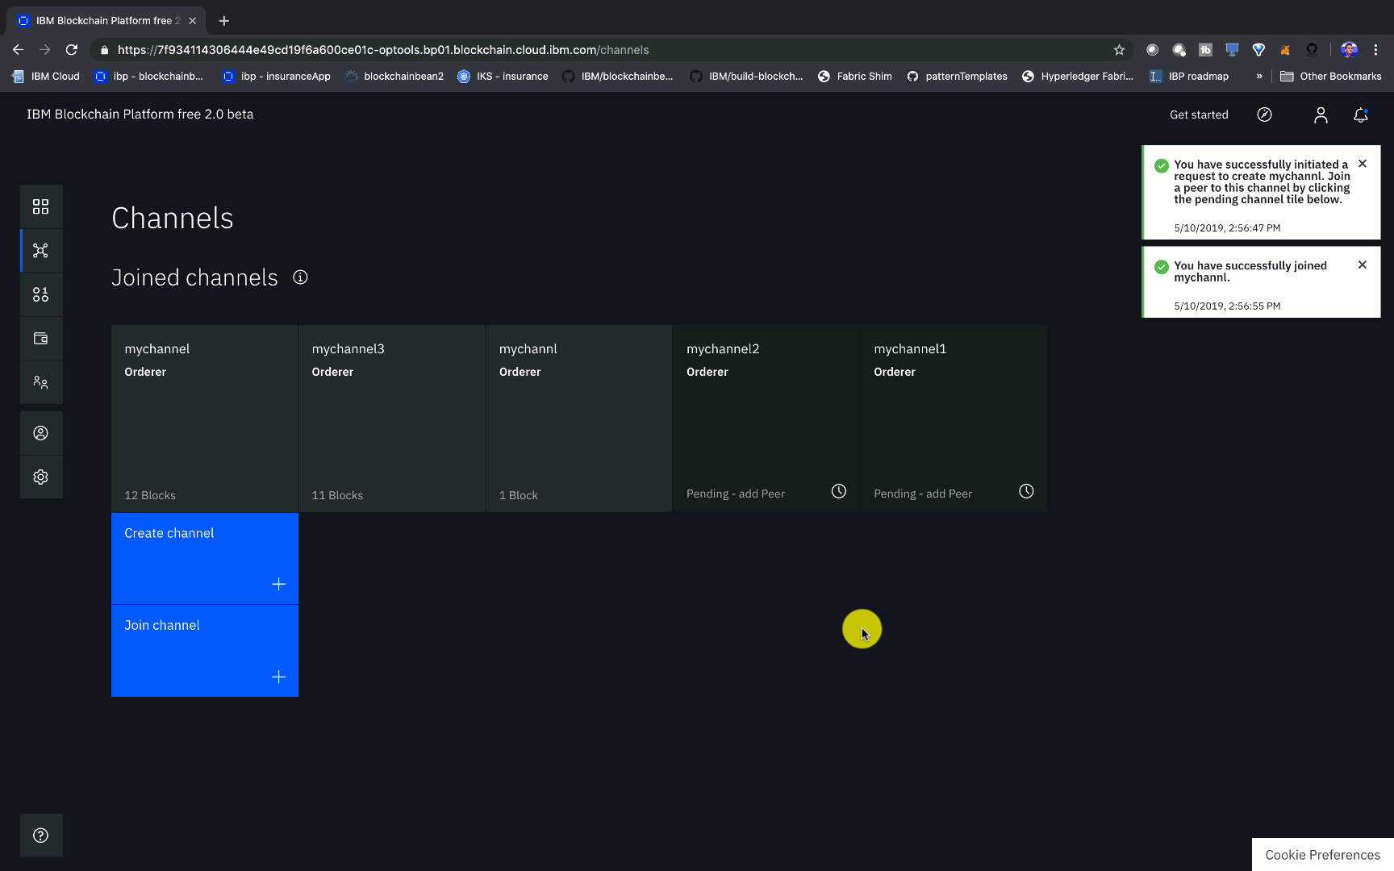The width and height of the screenshot is (1394, 871).
Task: Open Cookie Preferences
Action: 1322,855
